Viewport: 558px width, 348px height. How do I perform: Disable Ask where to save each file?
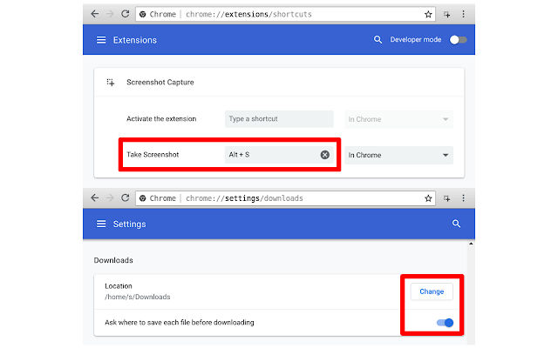(x=444, y=323)
